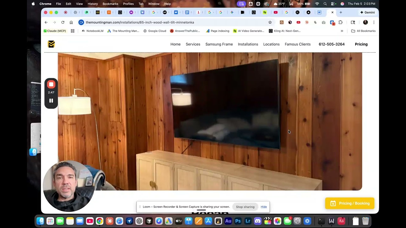Image resolution: width=406 pixels, height=228 pixels.
Task: Open the History menu in menu bar
Action: [x=93, y=4]
